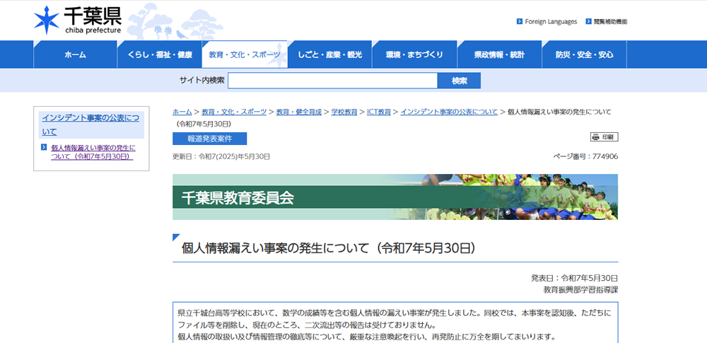Go to the ホーム navigation tab
Image resolution: width=707 pixels, height=343 pixels.
[x=76, y=54]
